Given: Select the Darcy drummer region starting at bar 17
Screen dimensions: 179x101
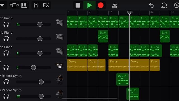Looking at the screenshot, I should click(x=119, y=65).
